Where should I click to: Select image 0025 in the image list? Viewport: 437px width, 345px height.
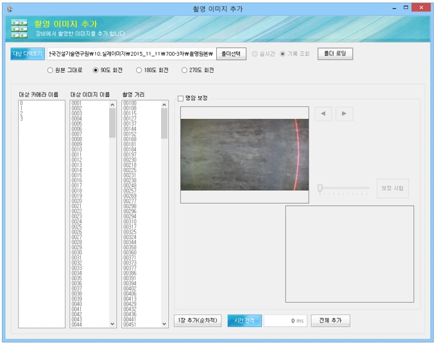point(90,227)
